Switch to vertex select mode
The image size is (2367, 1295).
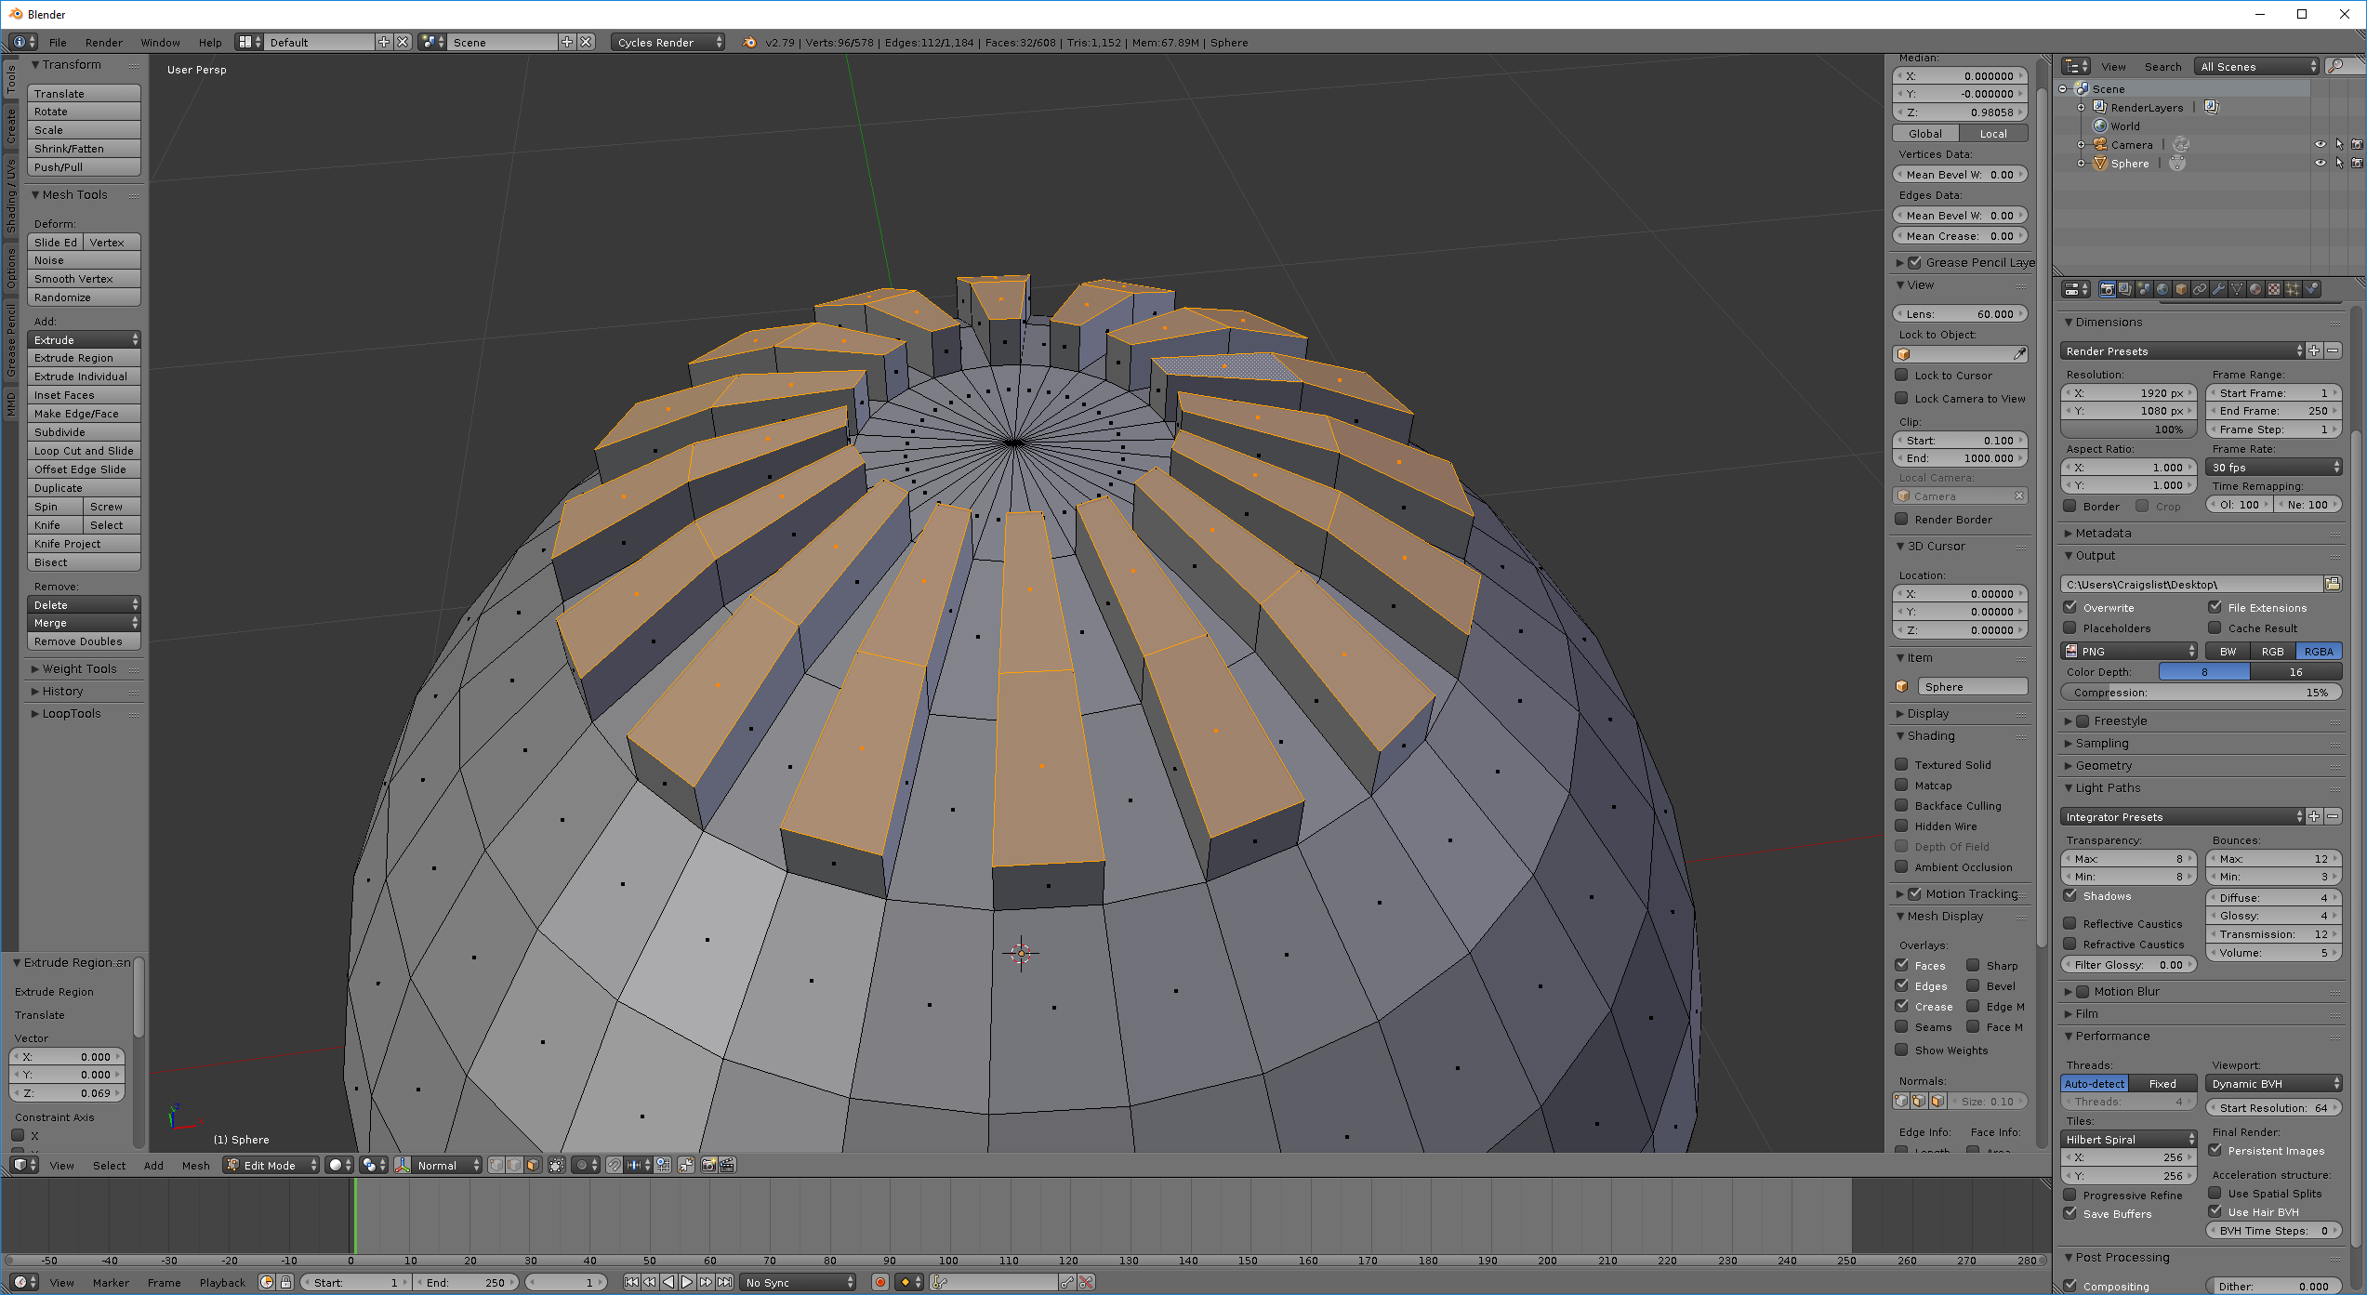coord(496,1165)
